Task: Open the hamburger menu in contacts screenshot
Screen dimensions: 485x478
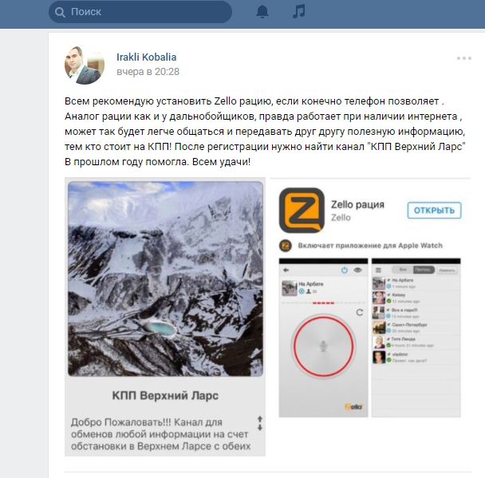Action: [x=378, y=270]
